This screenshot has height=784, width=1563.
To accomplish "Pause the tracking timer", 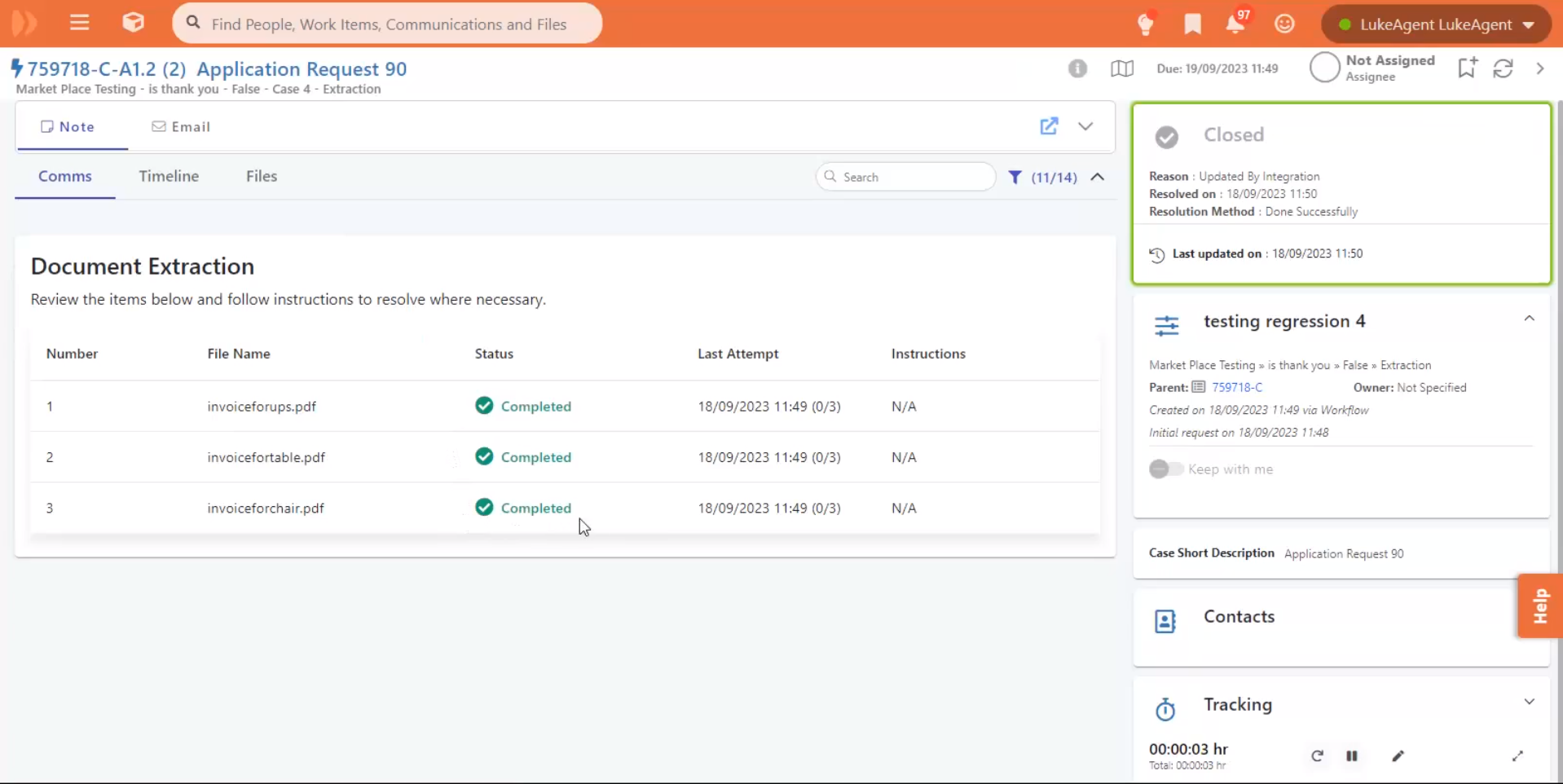I will 1352,756.
